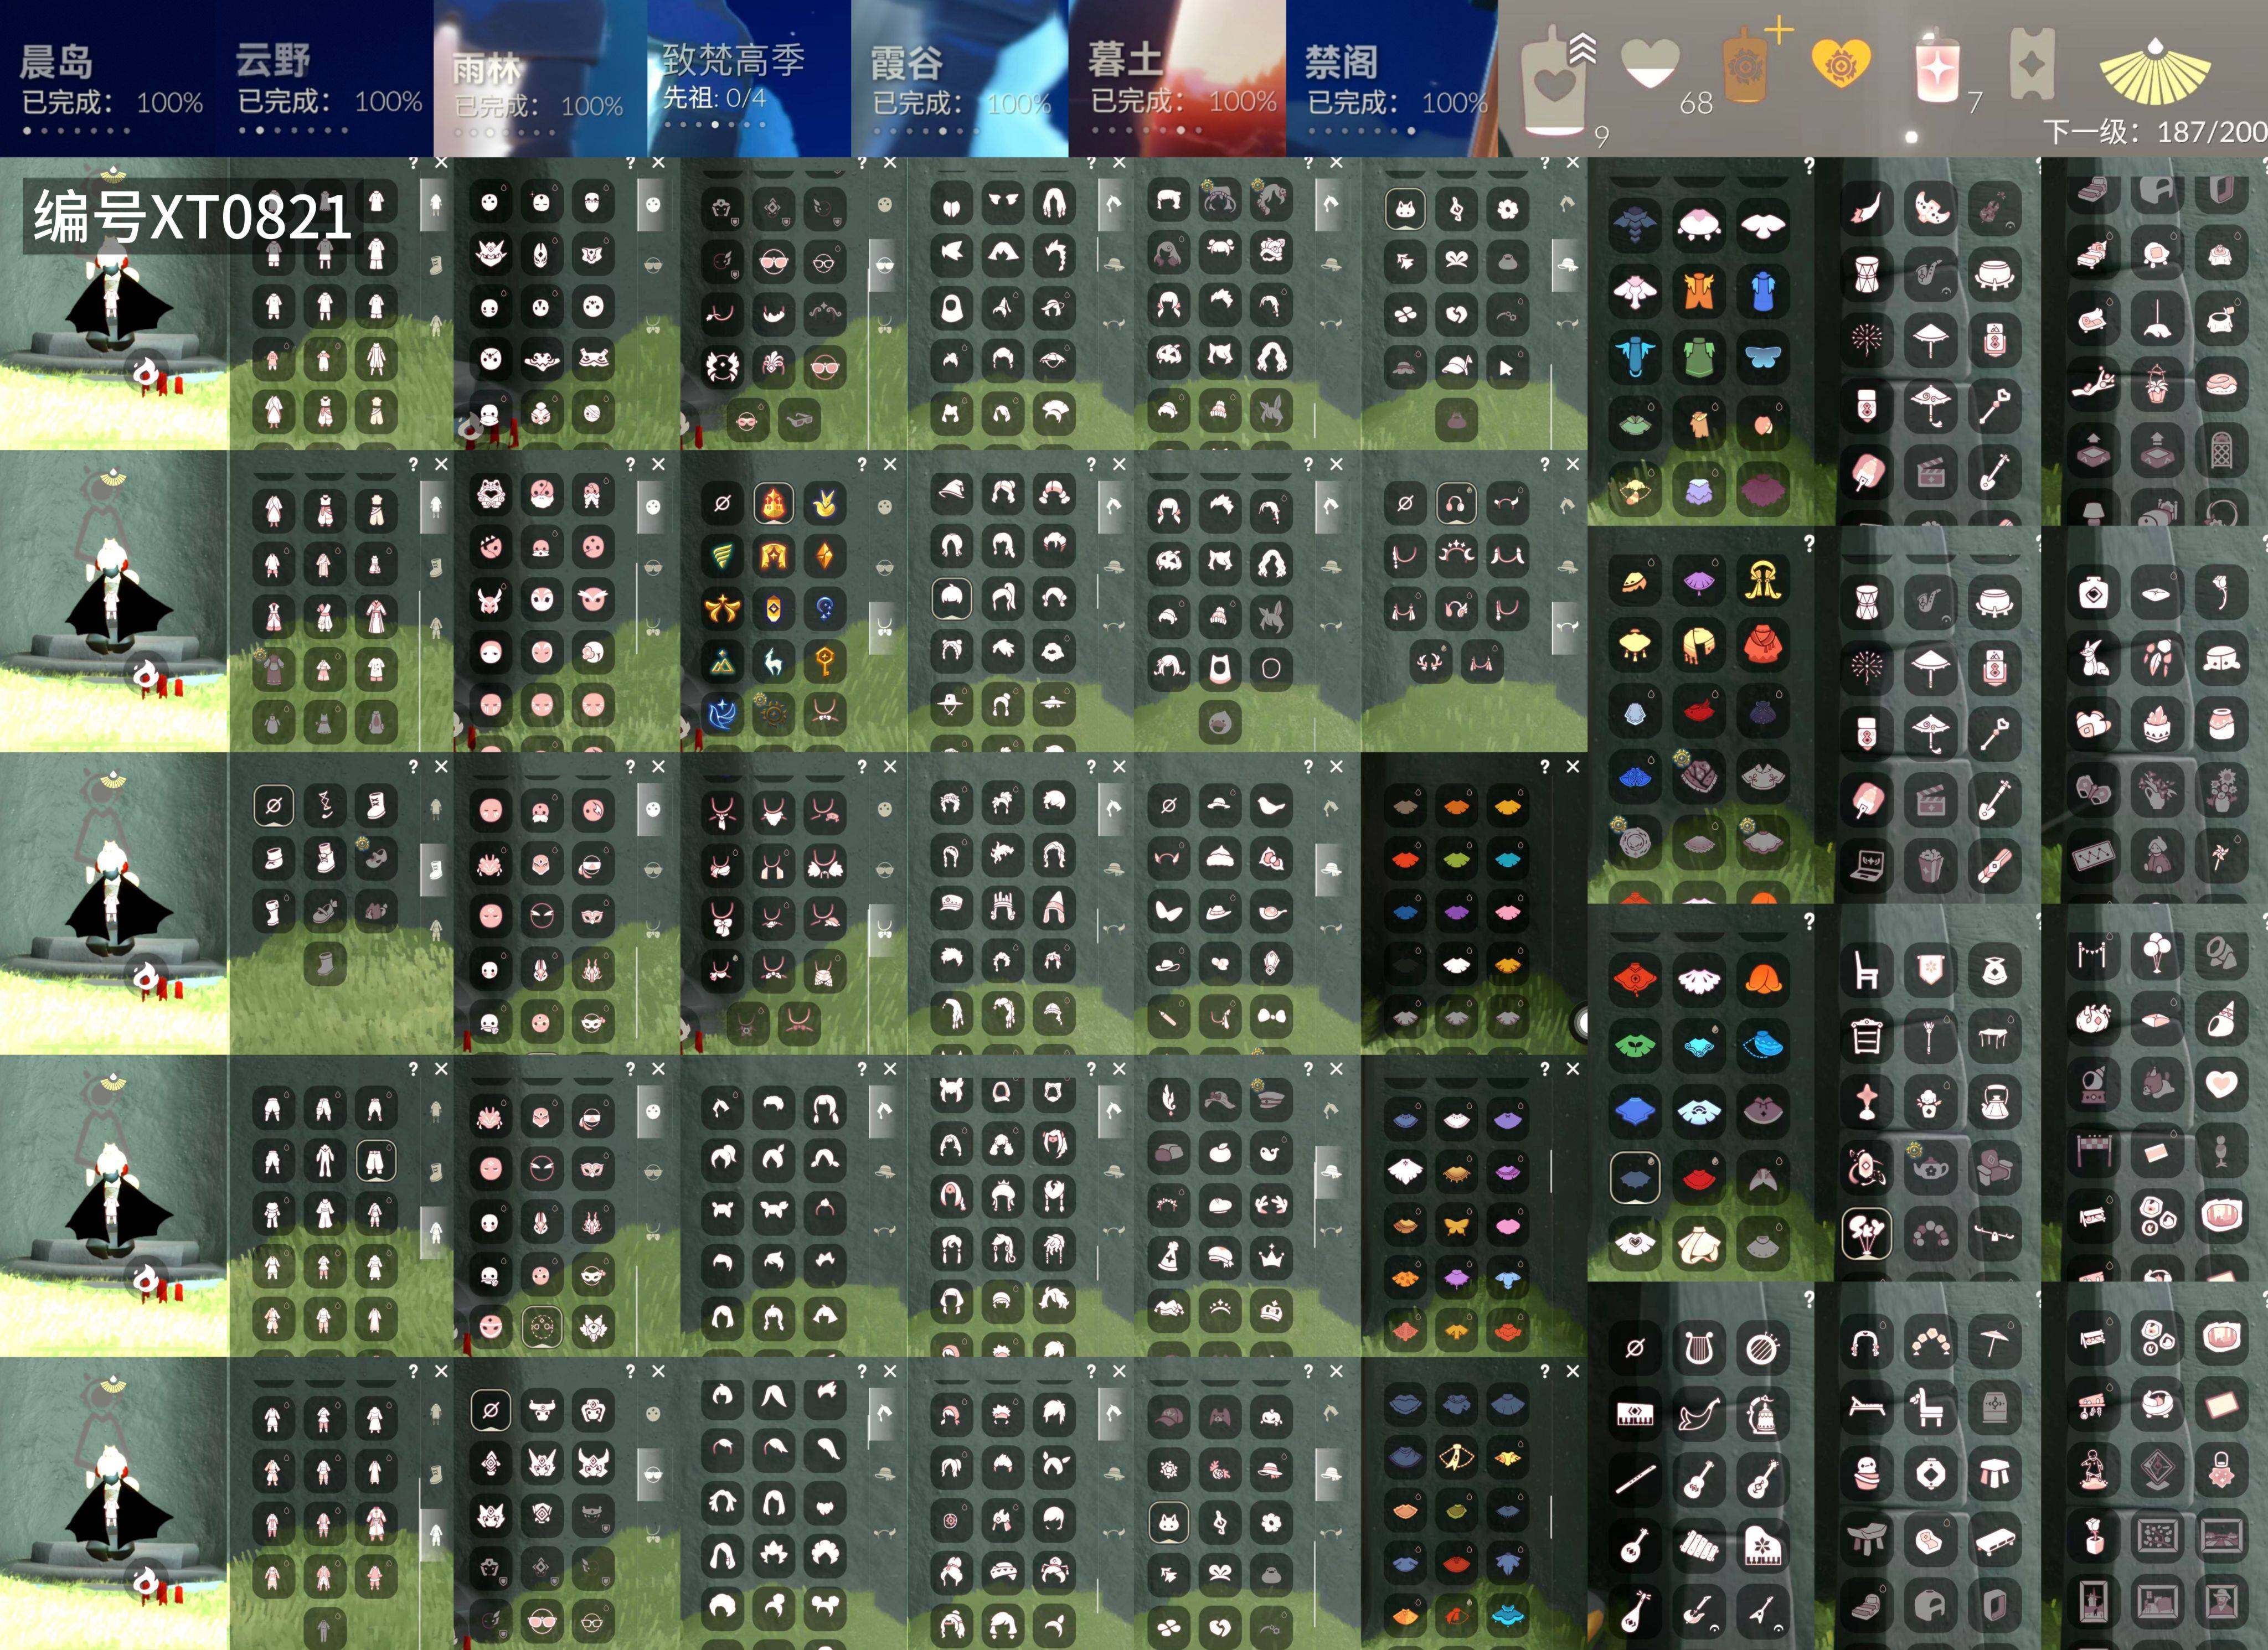Pick the purple cape

coord(1457,911)
